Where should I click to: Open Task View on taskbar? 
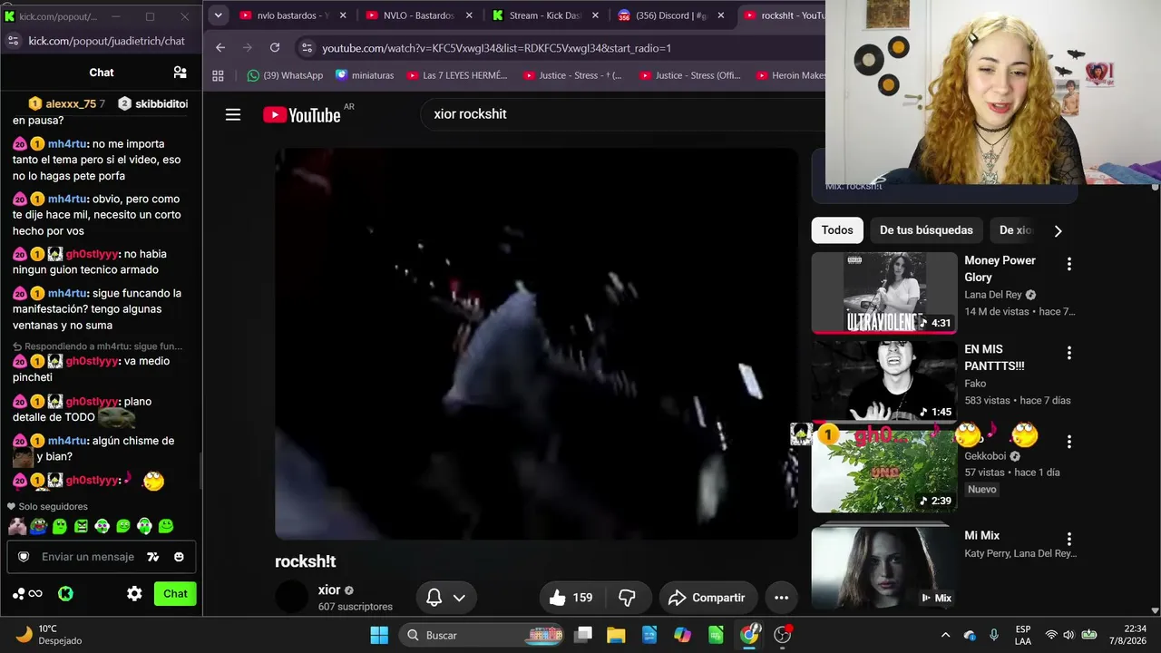pyautogui.click(x=582, y=635)
